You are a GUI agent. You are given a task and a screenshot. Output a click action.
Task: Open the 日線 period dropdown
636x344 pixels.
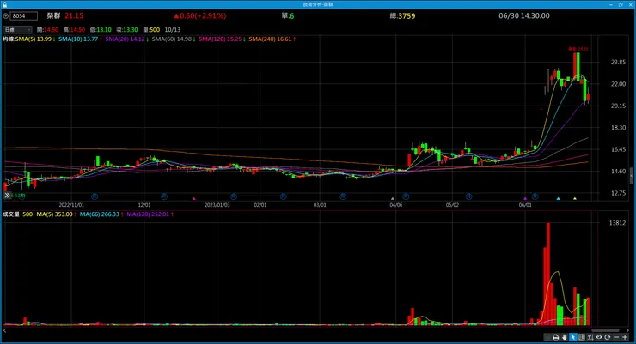(x=17, y=29)
